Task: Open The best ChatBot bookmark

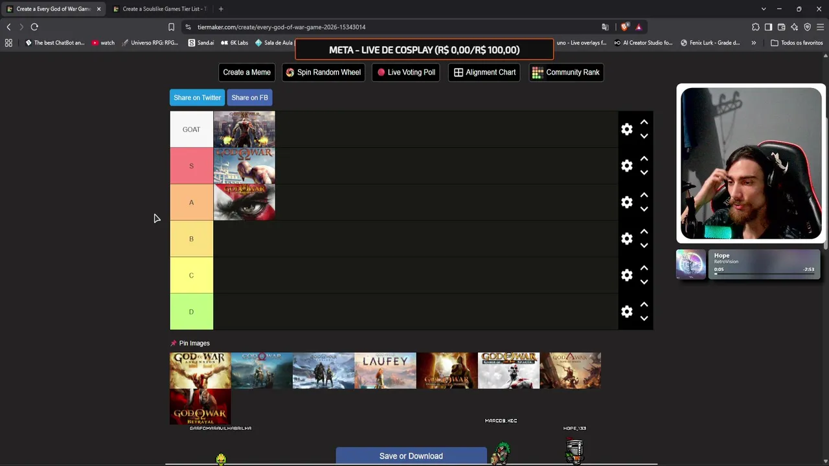Action: [54, 43]
